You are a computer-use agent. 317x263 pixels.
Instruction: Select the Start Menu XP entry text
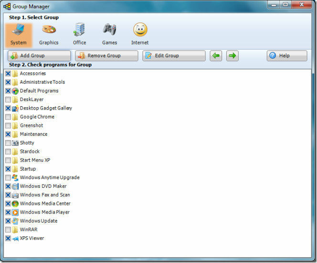[x=35, y=160]
